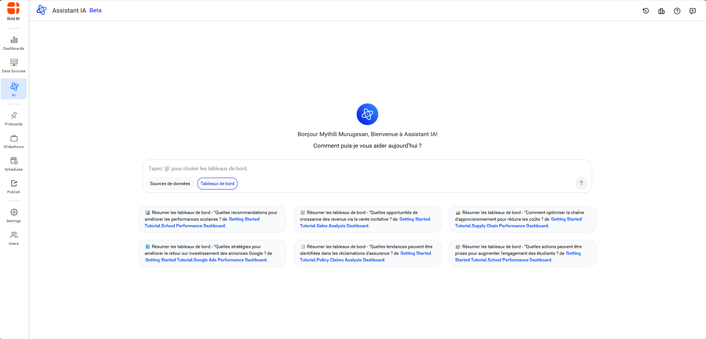The height and width of the screenshot is (339, 706).
Task: Open Schedules from the sidebar
Action: click(13, 163)
